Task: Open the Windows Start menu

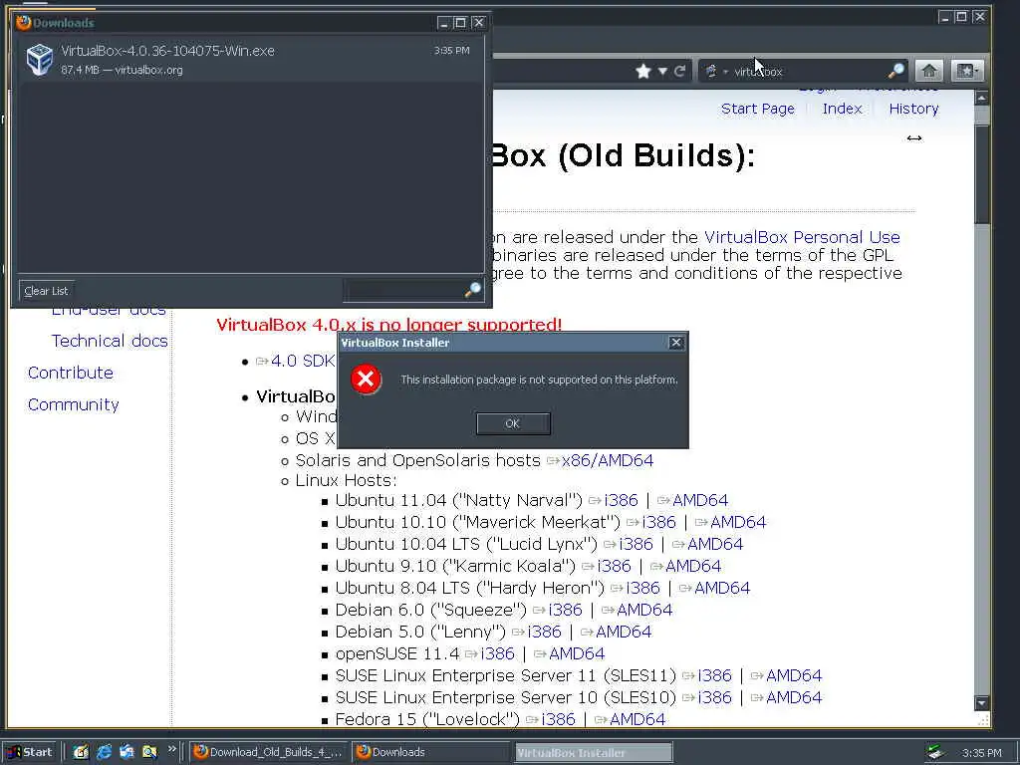Action: point(29,752)
